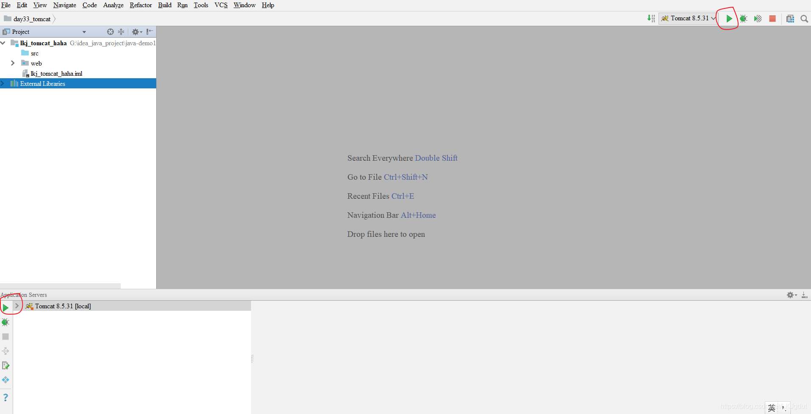Screen dimensions: 811x414
Task: Click the Tomcat cat icon in Application Servers
Action: tap(29, 306)
